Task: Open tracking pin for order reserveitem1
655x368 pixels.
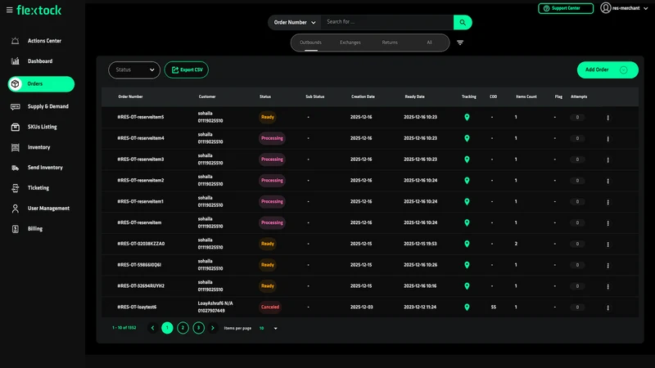Action: click(x=467, y=201)
